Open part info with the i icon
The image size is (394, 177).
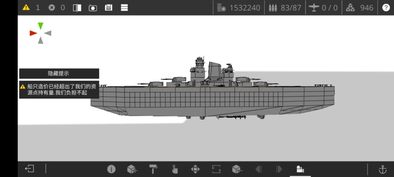point(111,169)
